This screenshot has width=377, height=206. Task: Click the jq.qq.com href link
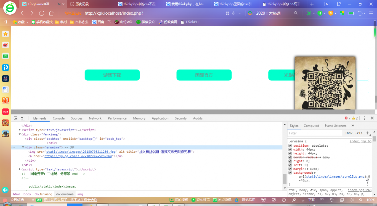[78, 156]
